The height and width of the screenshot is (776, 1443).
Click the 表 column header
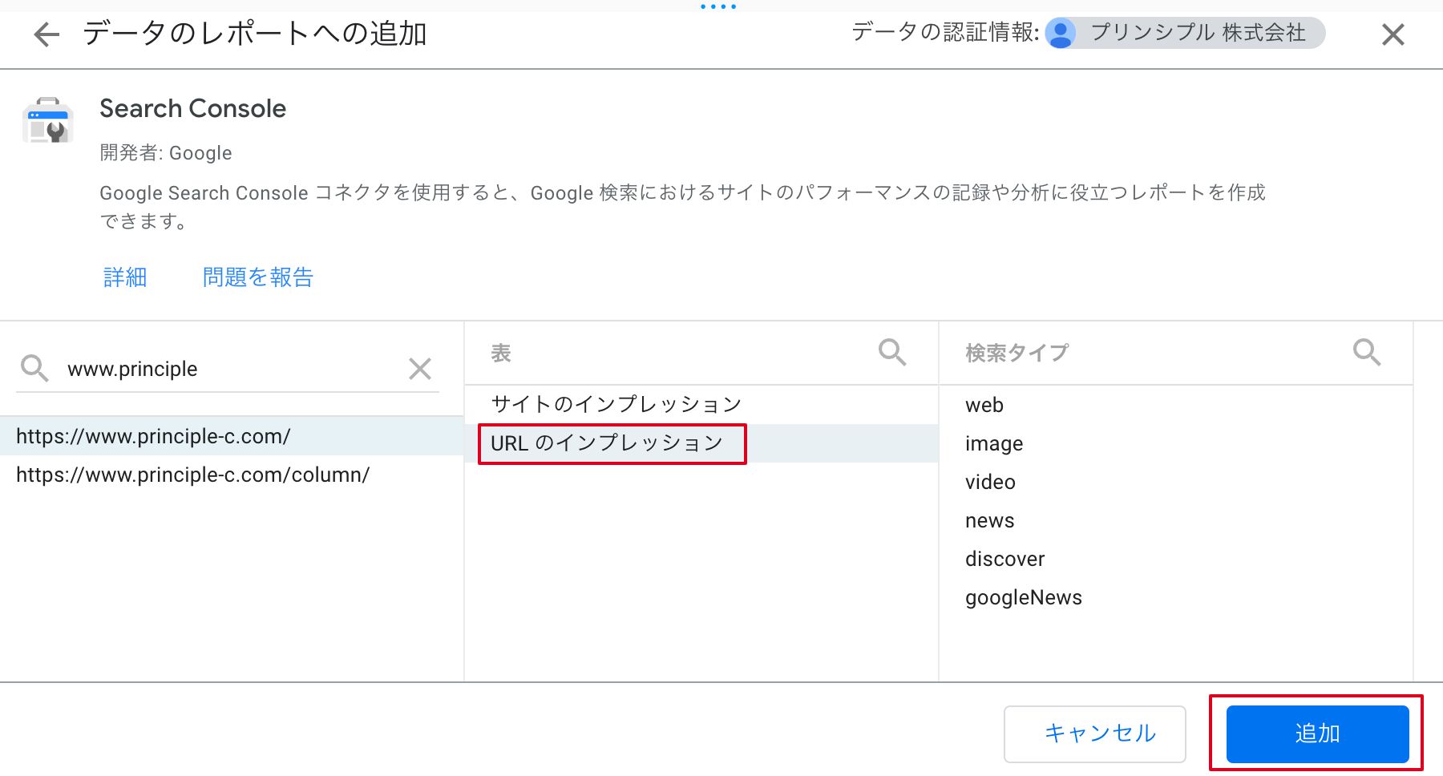[x=501, y=353]
